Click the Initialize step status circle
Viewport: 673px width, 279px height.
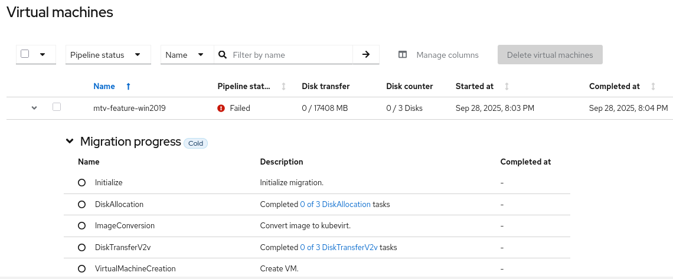coord(82,183)
